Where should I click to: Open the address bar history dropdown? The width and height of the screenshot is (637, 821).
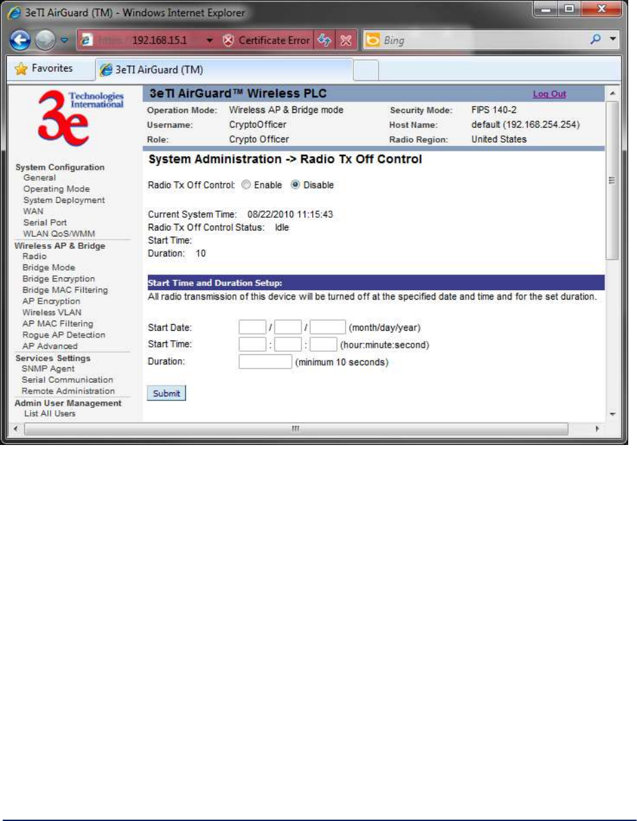point(209,40)
